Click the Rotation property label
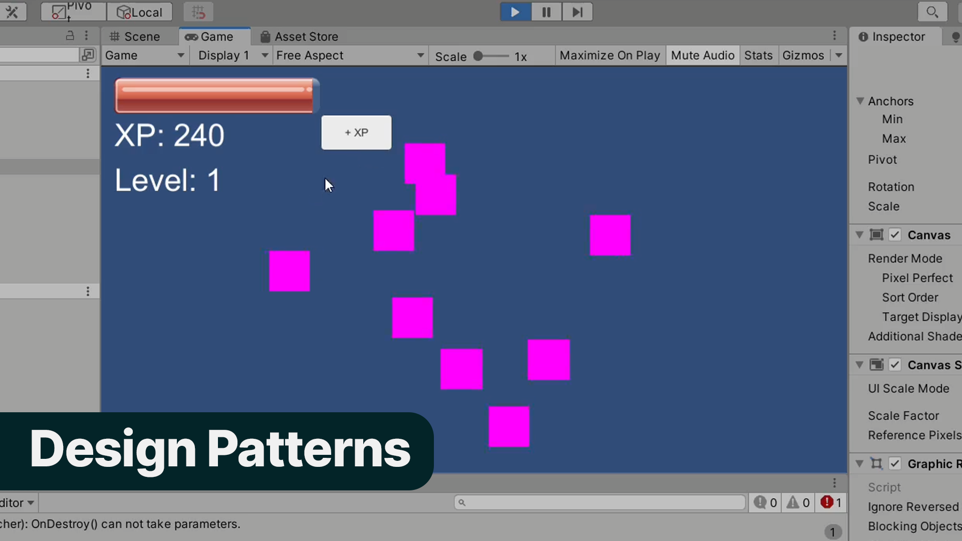Screen dimensions: 962x541 tap(891, 187)
